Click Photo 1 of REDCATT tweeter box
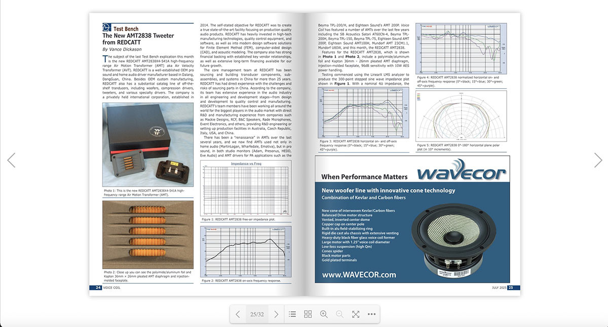 (x=148, y=144)
